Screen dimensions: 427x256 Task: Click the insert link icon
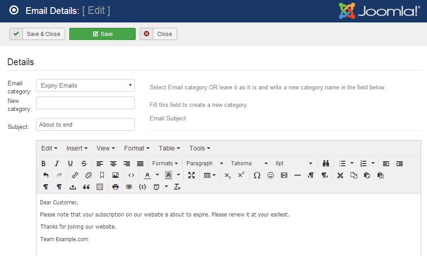click(75, 175)
